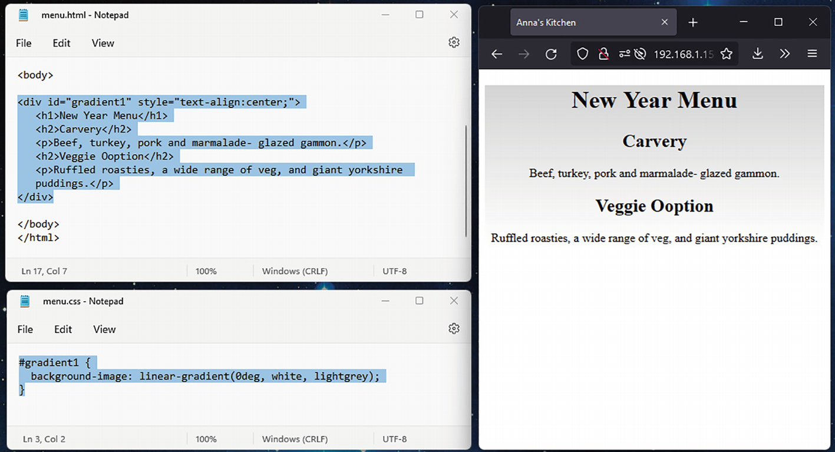
Task: Go back in the browser
Action: click(497, 54)
